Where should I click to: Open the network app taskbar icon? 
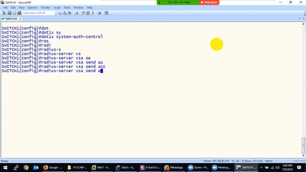coord(16,168)
